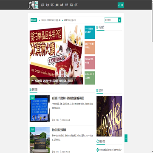
Task: Open the last navigation menu item in the header
Action: click(76, 5)
